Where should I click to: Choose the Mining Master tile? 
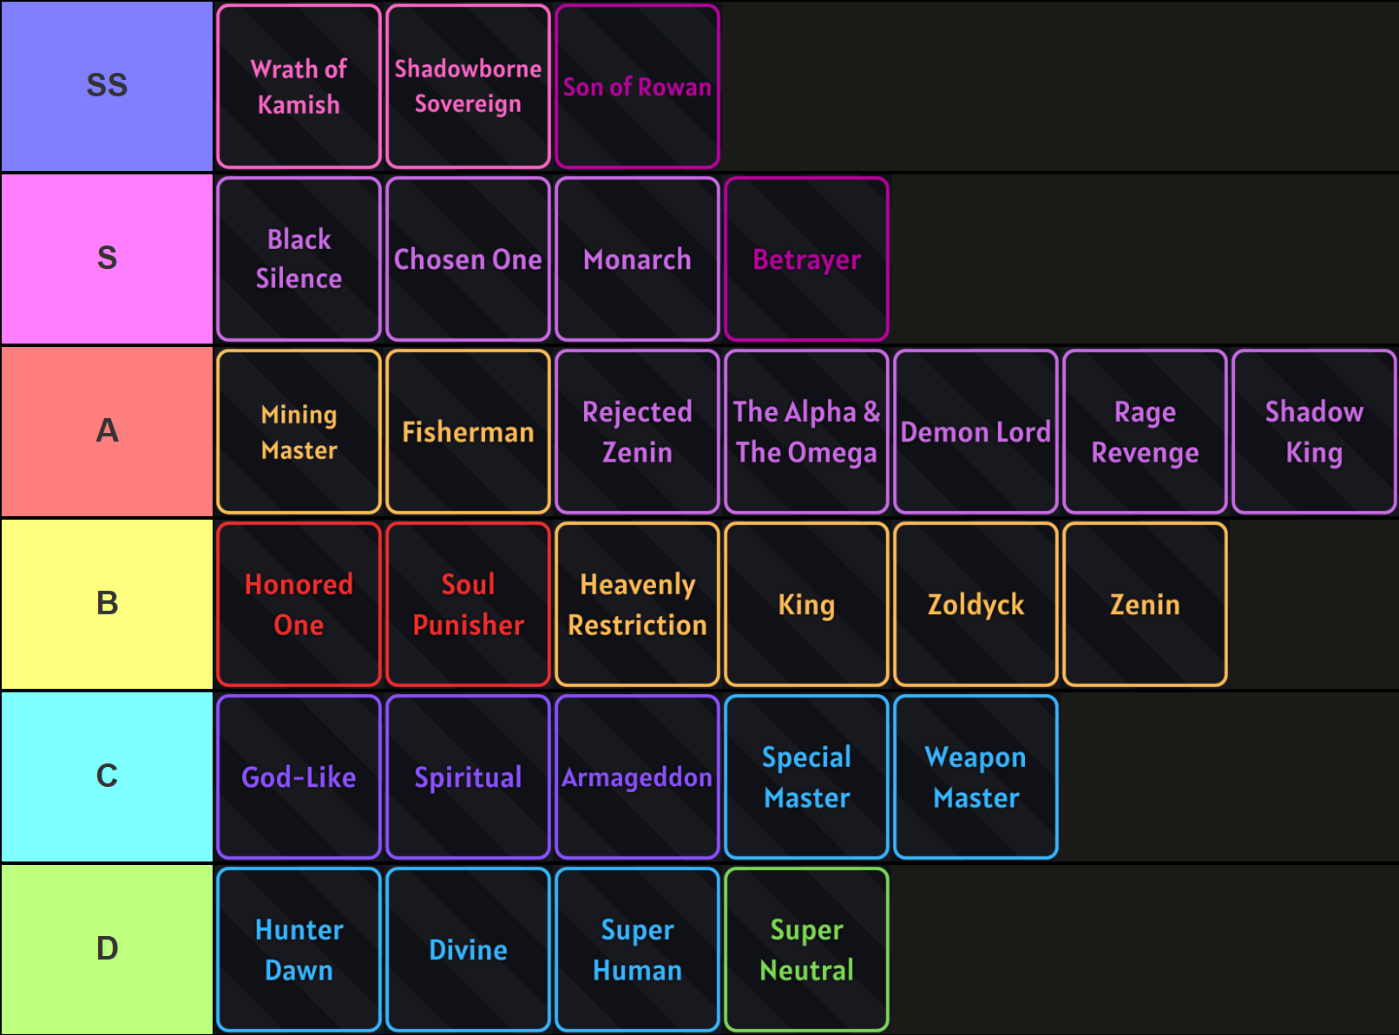(299, 431)
